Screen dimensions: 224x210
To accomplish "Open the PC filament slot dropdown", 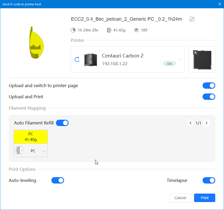I will tap(44, 151).
